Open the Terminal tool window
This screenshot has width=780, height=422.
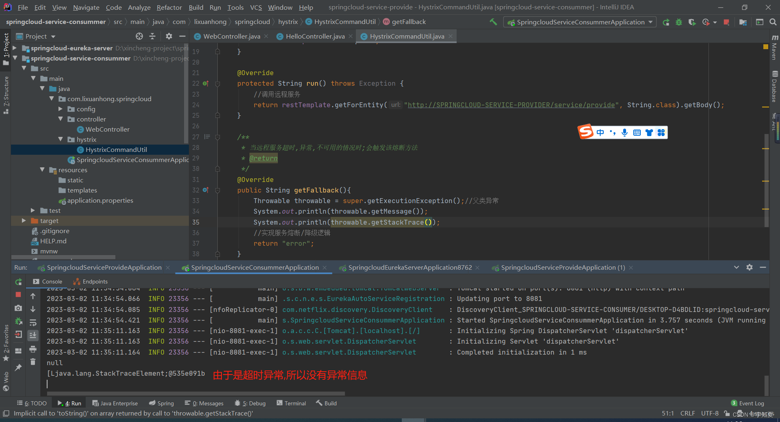291,403
